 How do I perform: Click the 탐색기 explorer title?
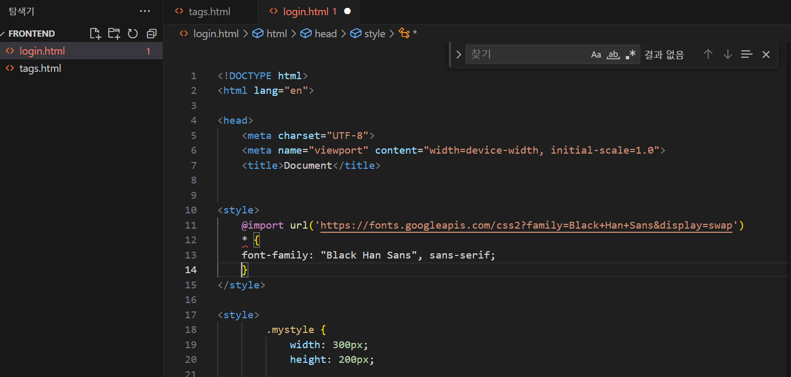22,11
